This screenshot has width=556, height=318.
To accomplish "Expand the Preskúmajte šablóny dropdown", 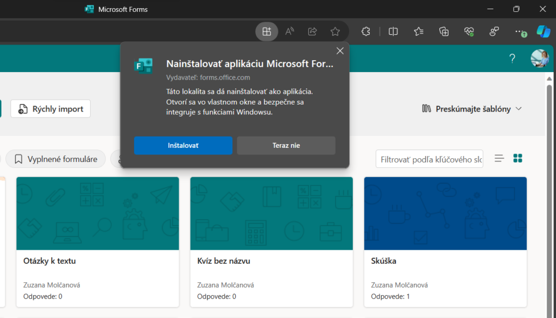I will coord(472,109).
